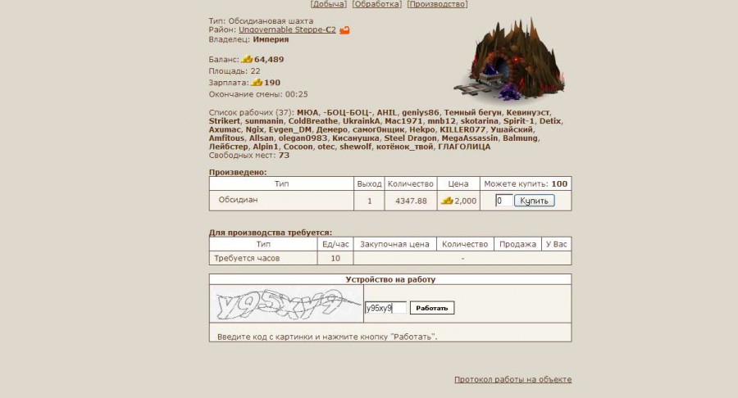Focus the obsidian purchase quantity field

[503, 201]
